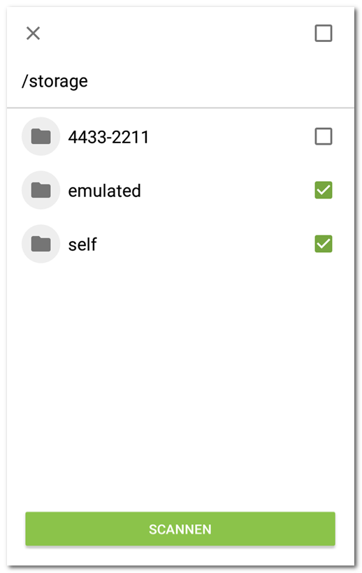The width and height of the screenshot is (362, 573).
Task: Deselect the green checkmark for self
Action: 324,244
